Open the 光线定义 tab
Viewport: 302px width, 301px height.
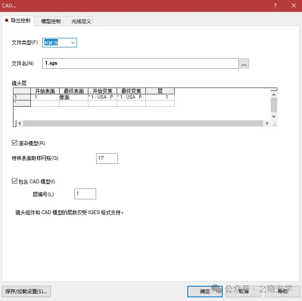81,21
